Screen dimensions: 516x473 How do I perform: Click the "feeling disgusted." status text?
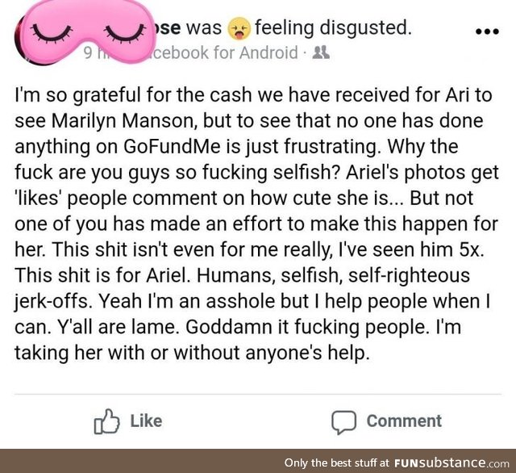(x=333, y=27)
